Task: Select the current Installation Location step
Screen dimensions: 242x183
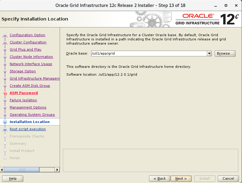Action: tap(30, 122)
